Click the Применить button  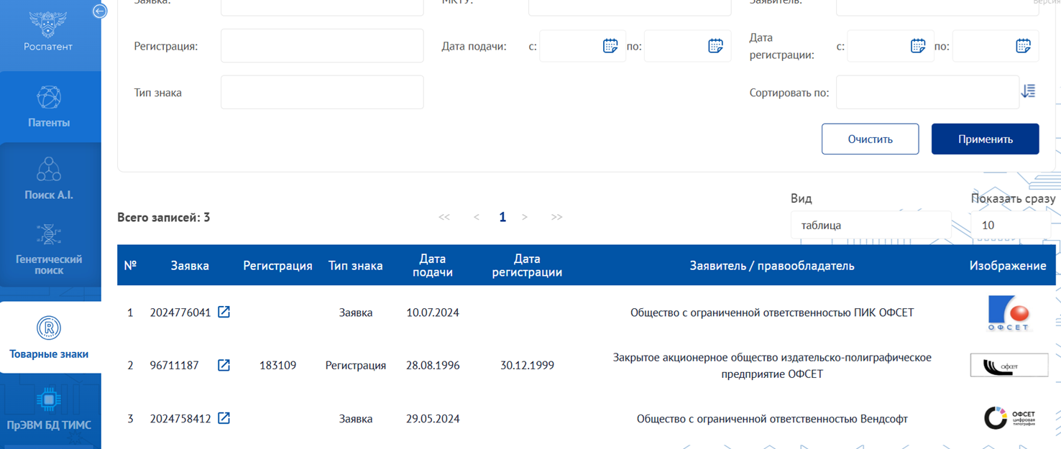coord(985,139)
